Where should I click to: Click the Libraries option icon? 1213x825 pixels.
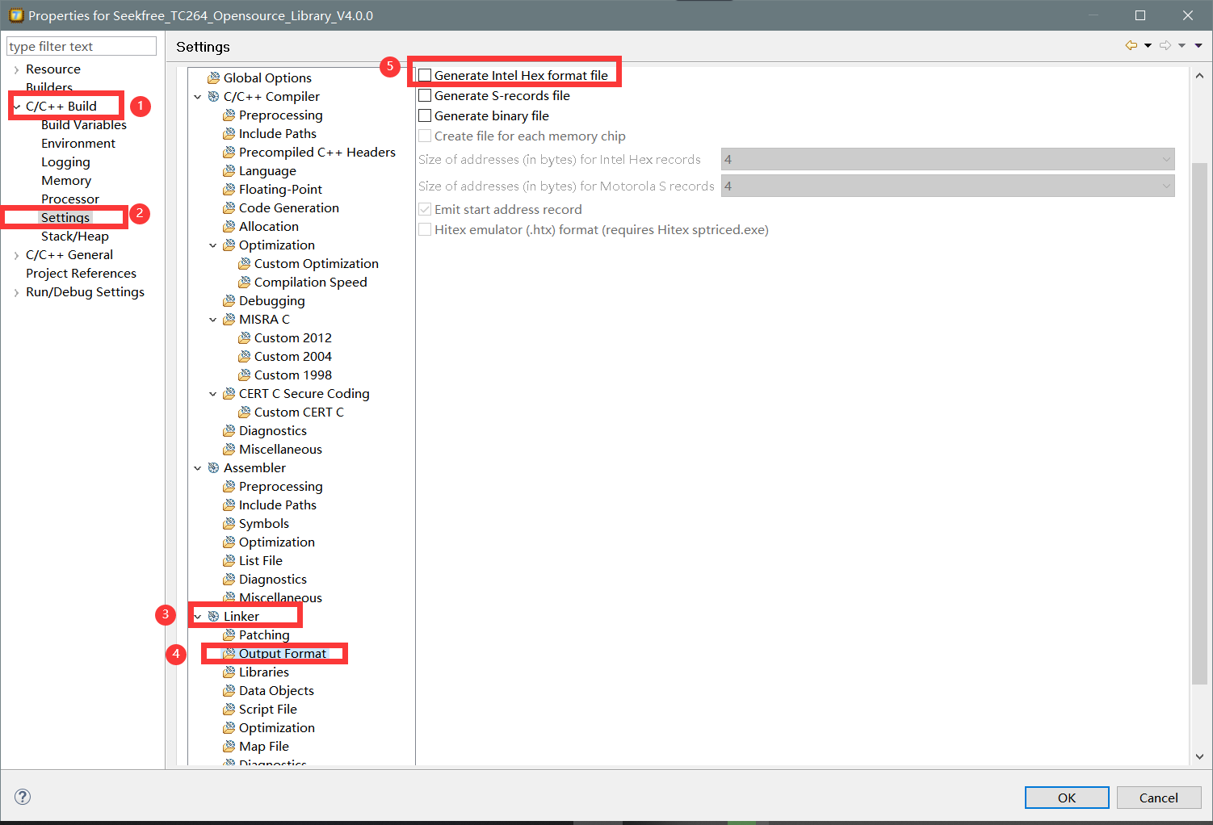point(229,672)
